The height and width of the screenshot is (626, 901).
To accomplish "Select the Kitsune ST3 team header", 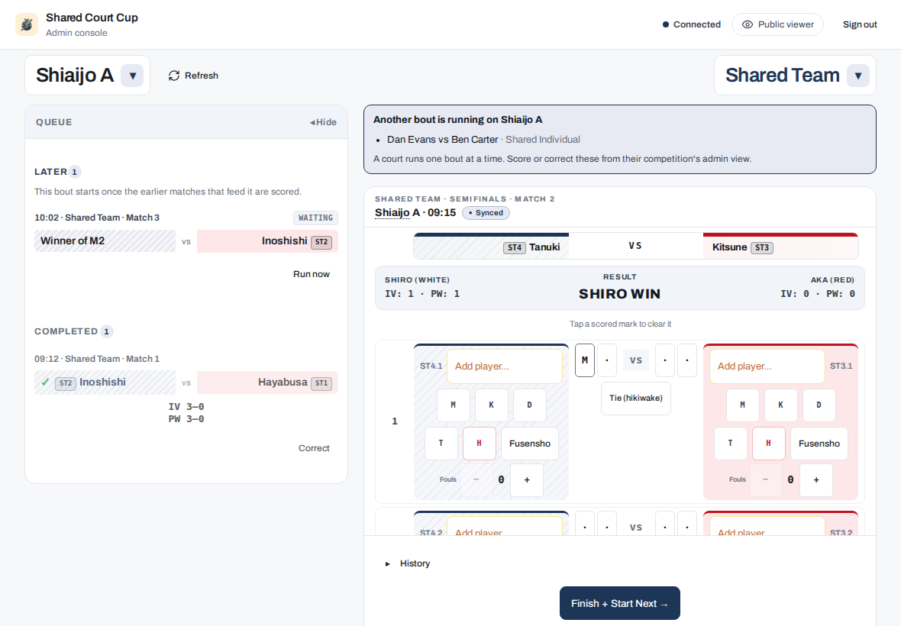I will 780,247.
